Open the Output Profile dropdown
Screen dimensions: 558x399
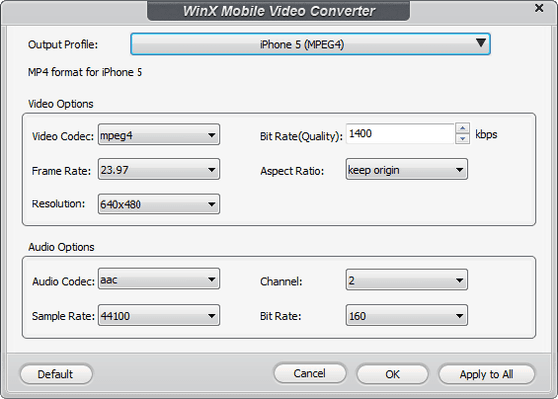click(x=310, y=44)
